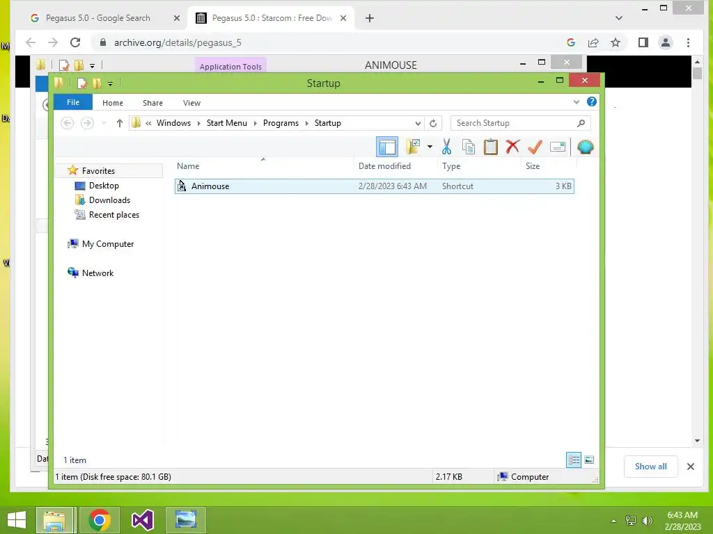Switch to the Pegasus 5.0 Google Search tab

tap(97, 18)
